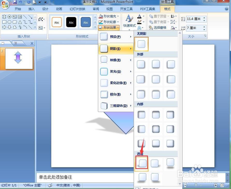This screenshot has width=231, height=189.
Task: Switch to the Insert ribbon tab
Action: pos(31,9)
